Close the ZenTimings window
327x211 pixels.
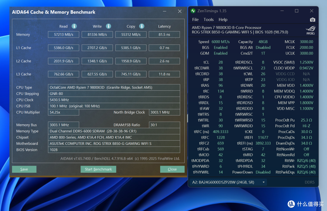[312, 11]
